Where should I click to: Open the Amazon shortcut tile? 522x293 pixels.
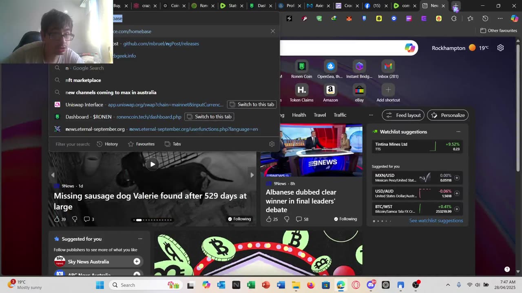coord(330,93)
